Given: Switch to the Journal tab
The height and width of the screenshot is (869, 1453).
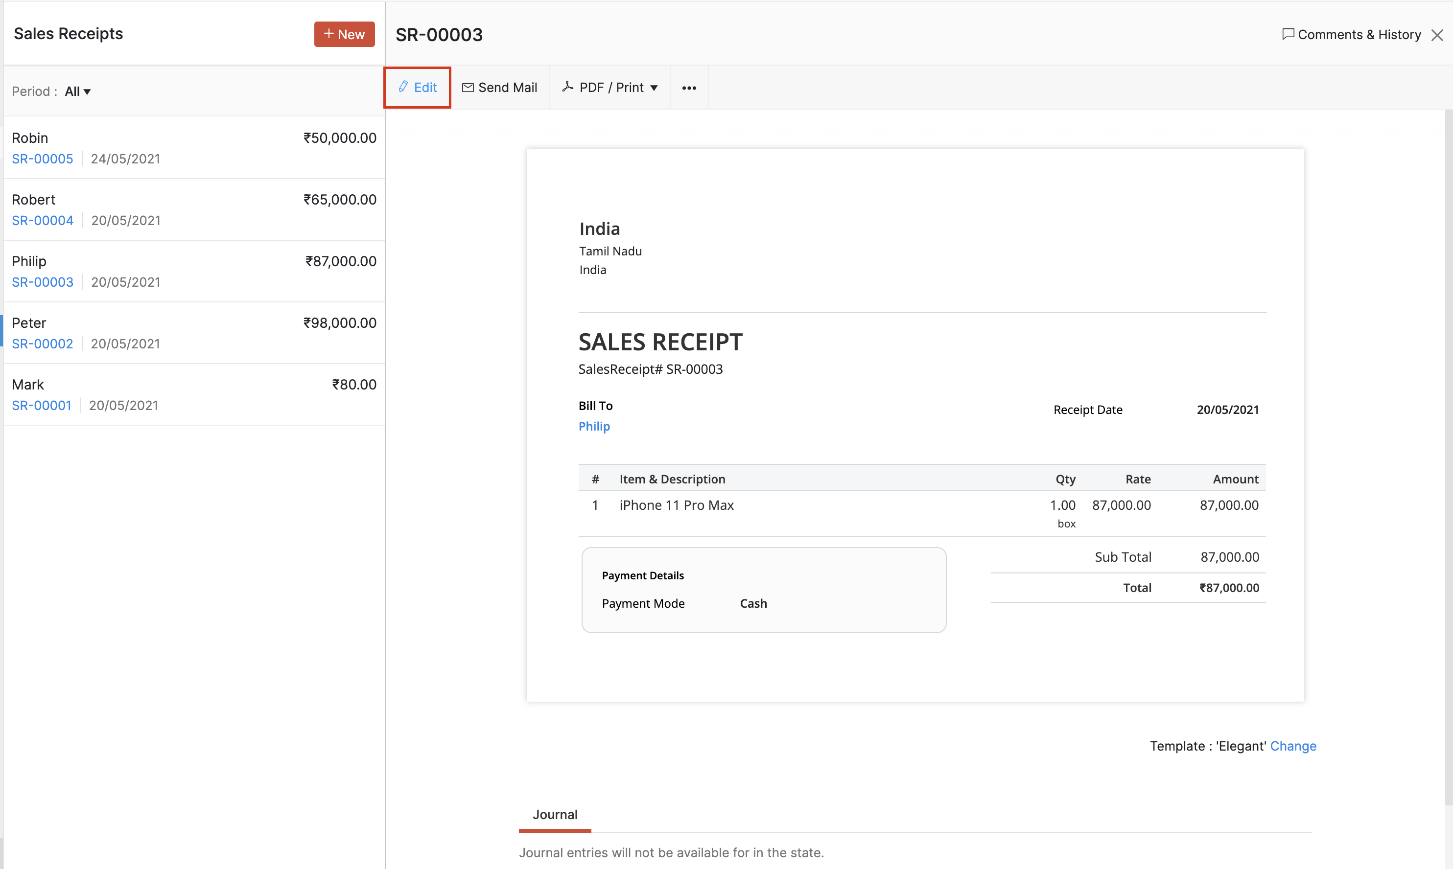Looking at the screenshot, I should click(554, 814).
